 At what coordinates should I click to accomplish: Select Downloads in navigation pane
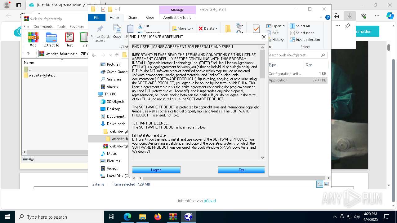[x=113, y=124]
